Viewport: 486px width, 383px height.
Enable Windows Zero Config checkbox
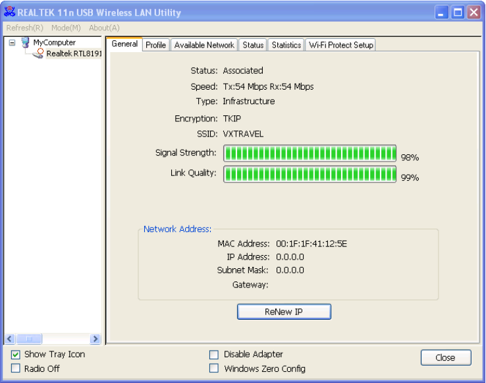[214, 368]
